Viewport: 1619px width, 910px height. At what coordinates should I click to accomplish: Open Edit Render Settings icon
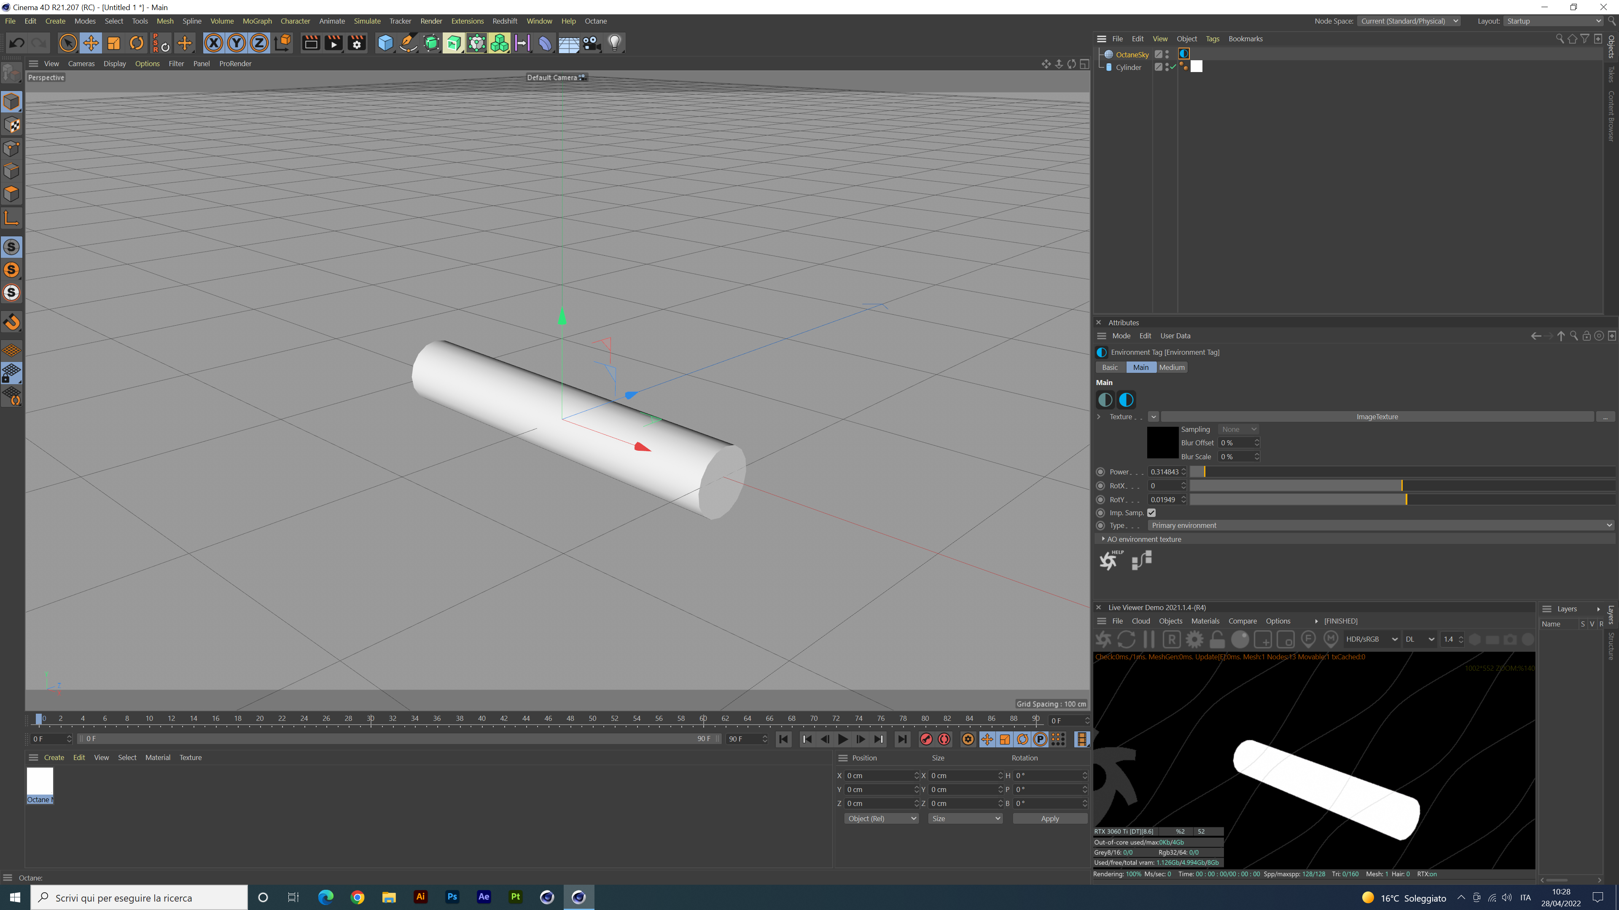(x=356, y=43)
